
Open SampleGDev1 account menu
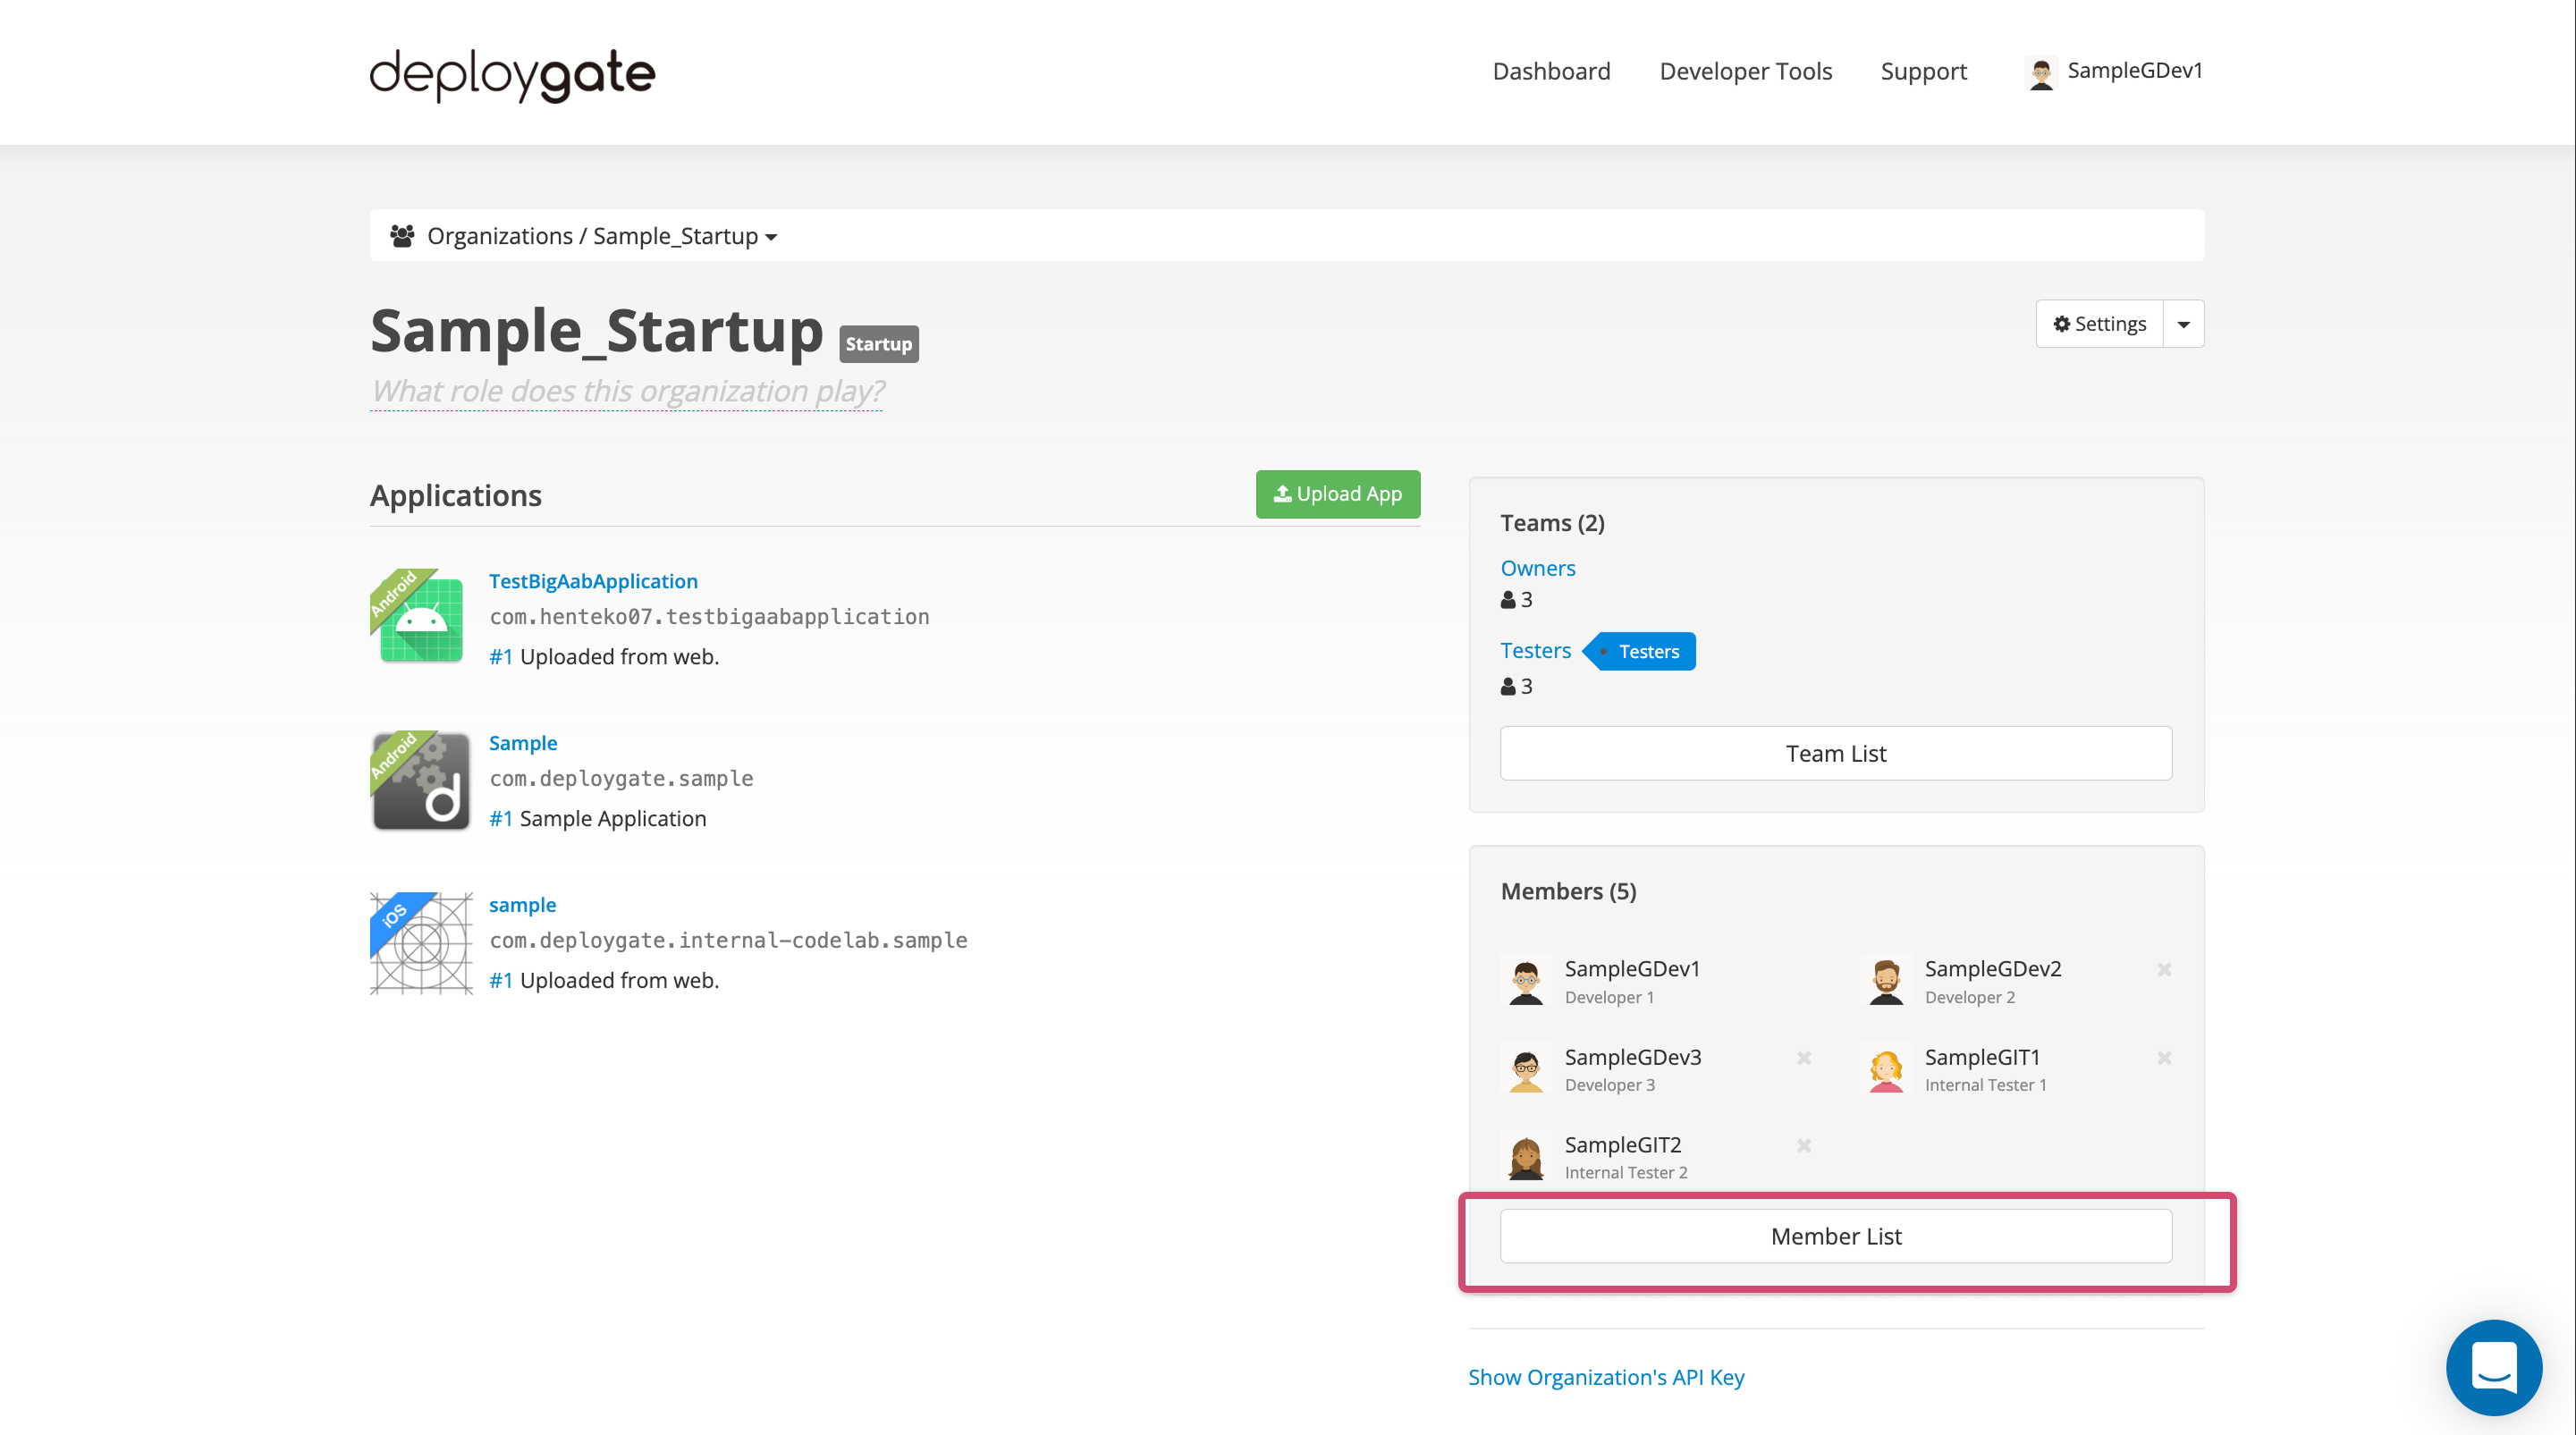[2114, 71]
